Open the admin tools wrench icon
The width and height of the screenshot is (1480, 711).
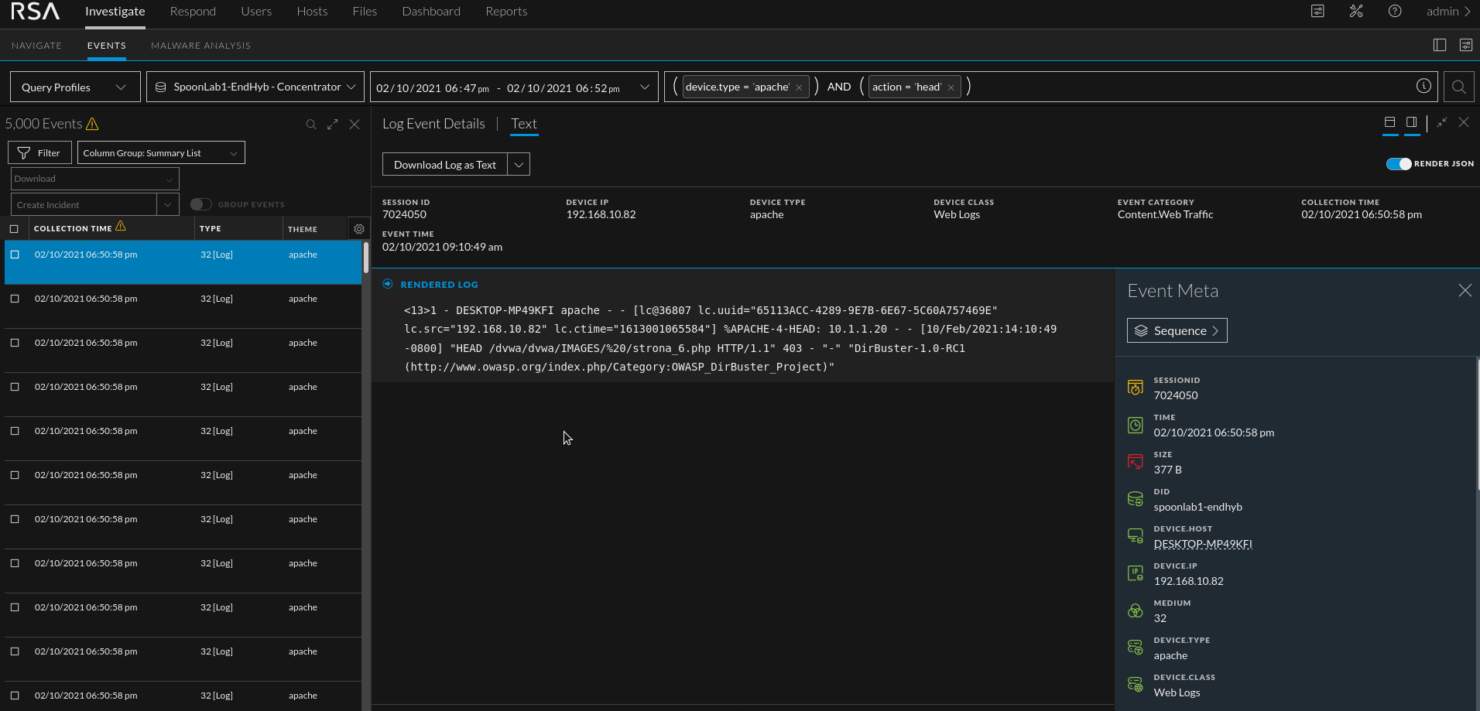pyautogui.click(x=1355, y=11)
